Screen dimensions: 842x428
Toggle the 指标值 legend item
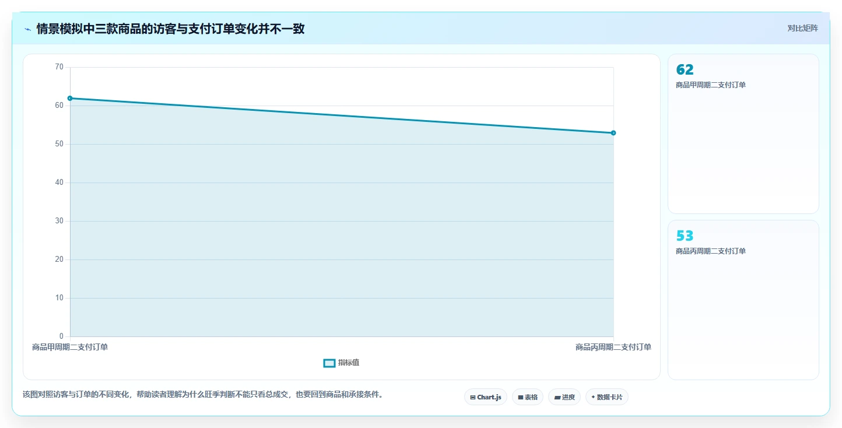(342, 363)
